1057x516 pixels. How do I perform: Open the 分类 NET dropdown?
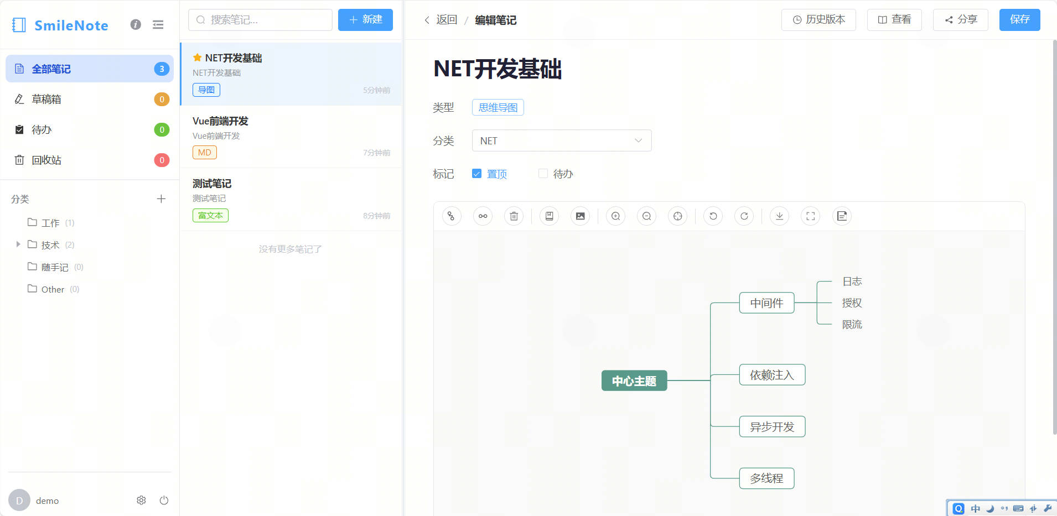(x=562, y=140)
